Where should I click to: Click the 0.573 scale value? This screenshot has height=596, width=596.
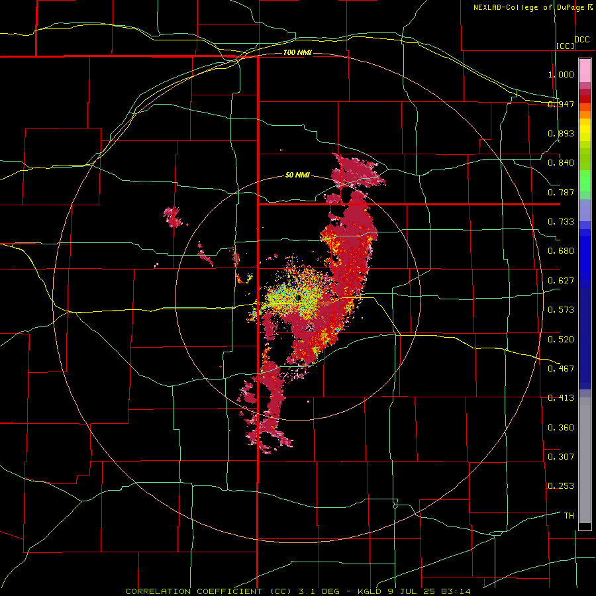561,310
